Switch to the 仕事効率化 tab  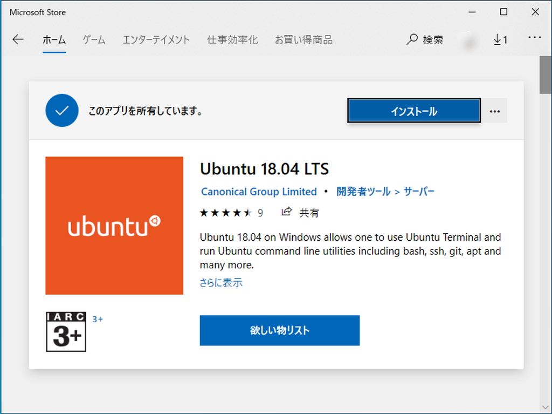pos(232,39)
